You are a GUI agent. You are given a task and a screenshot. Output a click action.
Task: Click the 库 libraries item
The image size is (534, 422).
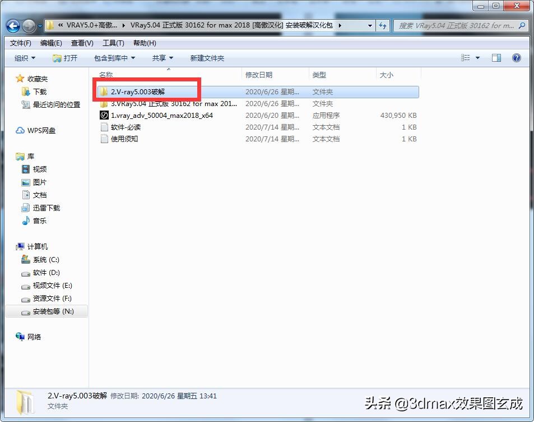click(25, 156)
